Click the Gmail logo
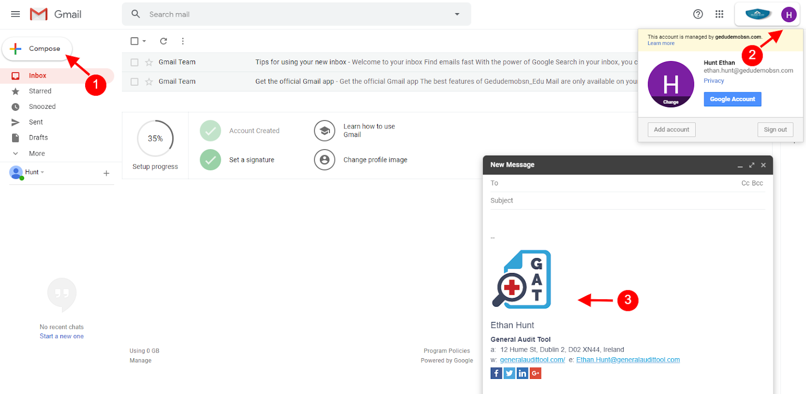The height and width of the screenshot is (394, 806). tap(55, 14)
